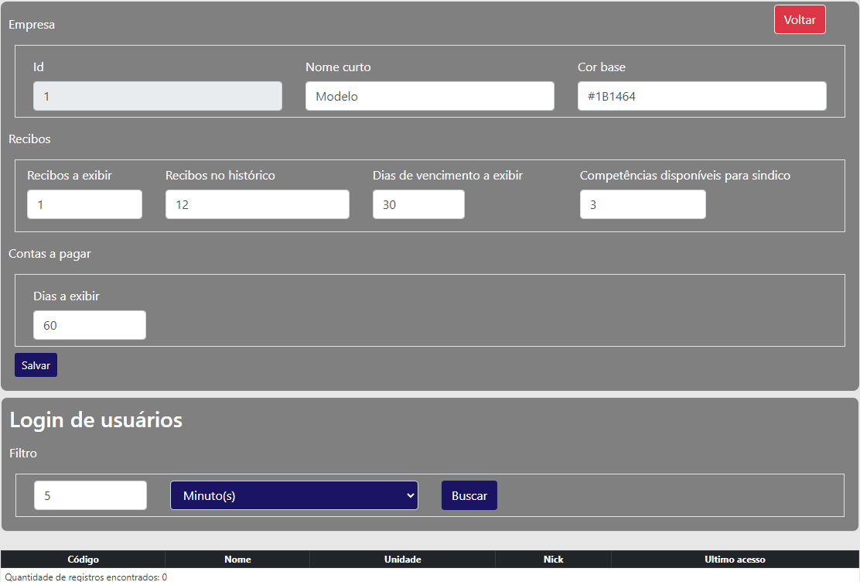The width and height of the screenshot is (860, 582).
Task: Click the red Voltar button
Action: pos(800,19)
